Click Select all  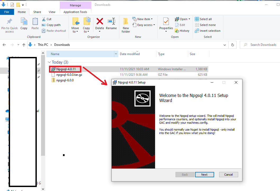coord(203,19)
